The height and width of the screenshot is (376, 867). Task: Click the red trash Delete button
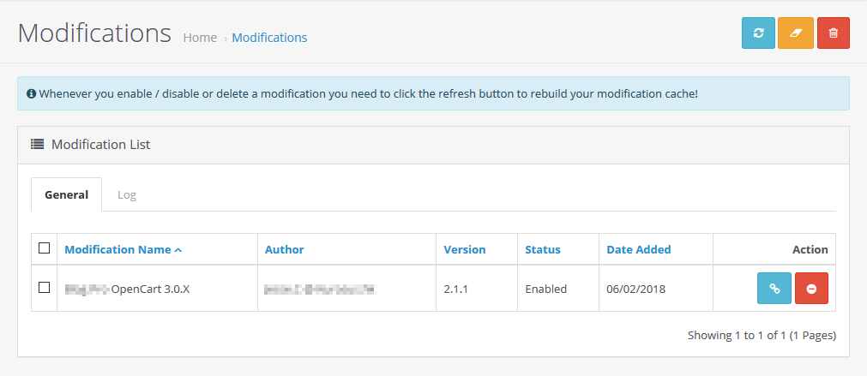[x=833, y=33]
